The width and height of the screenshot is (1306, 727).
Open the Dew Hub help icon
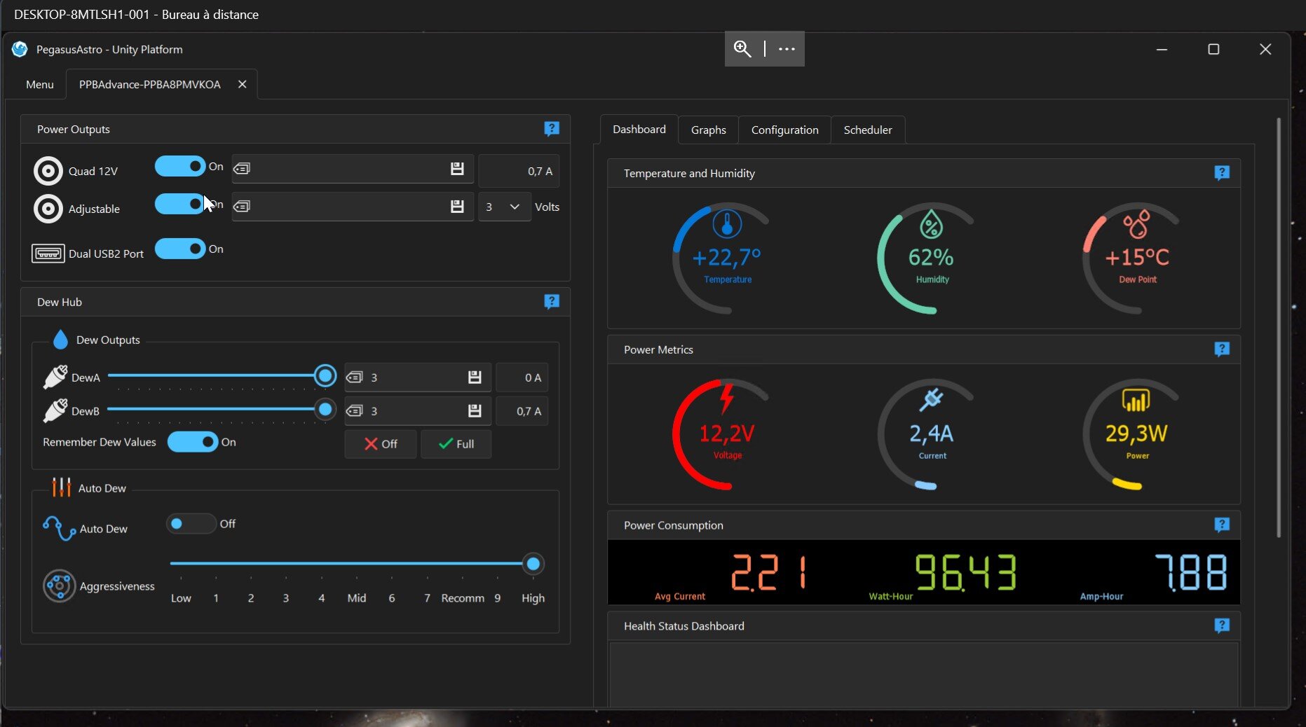pos(552,302)
